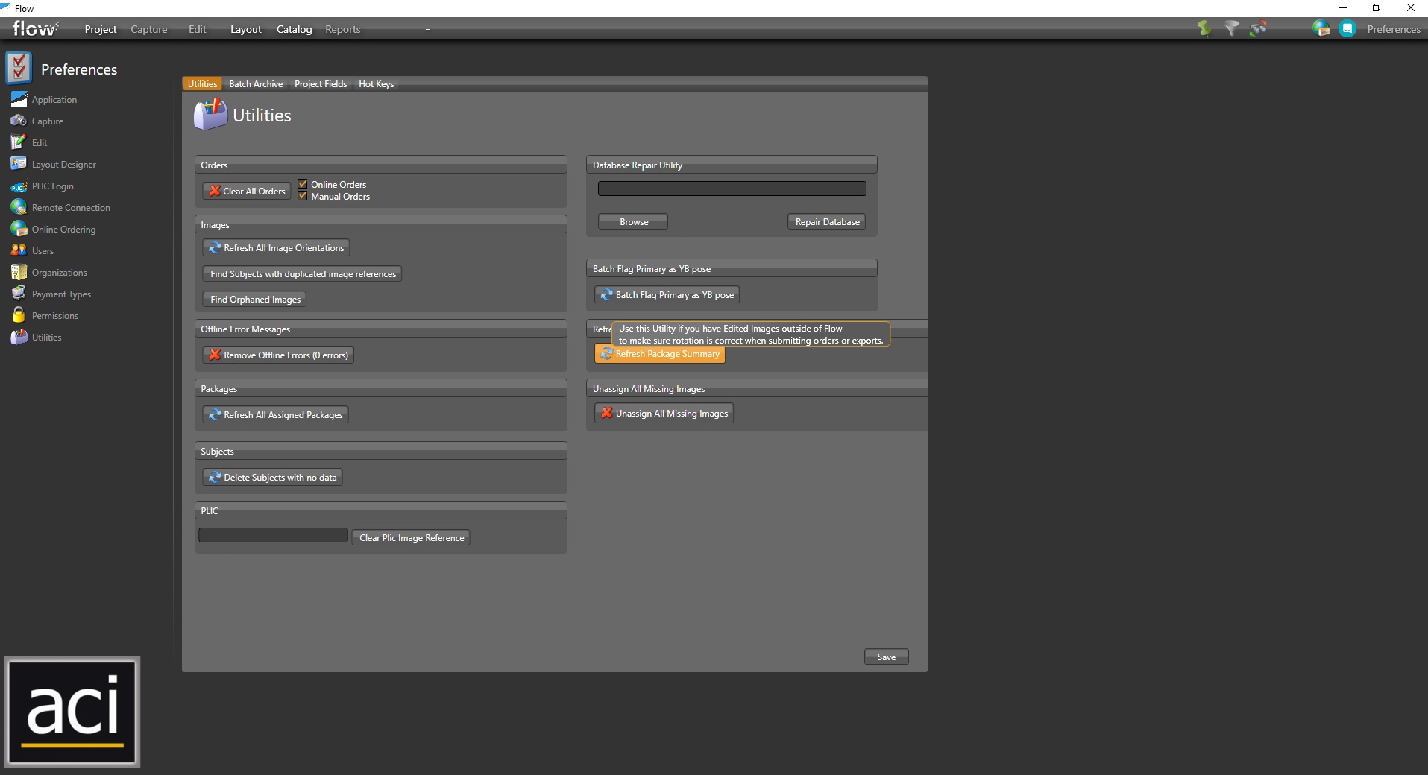Open Payment Types in the sidebar

[61, 294]
